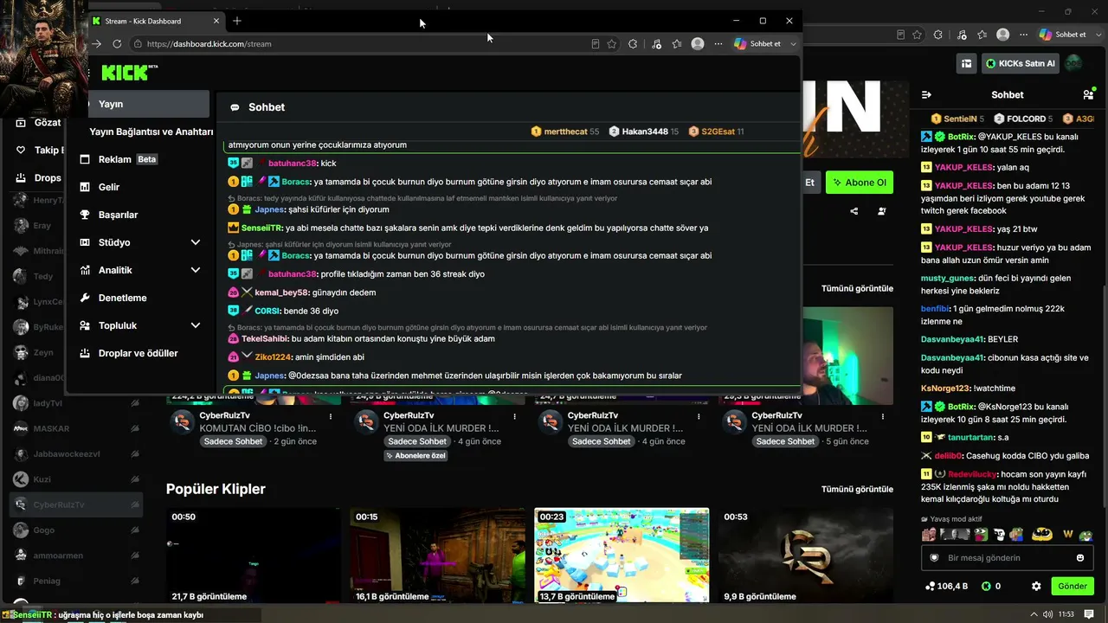Open dashboard browser's three-dot settings menu
Image resolution: width=1108 pixels, height=623 pixels.
(x=718, y=44)
